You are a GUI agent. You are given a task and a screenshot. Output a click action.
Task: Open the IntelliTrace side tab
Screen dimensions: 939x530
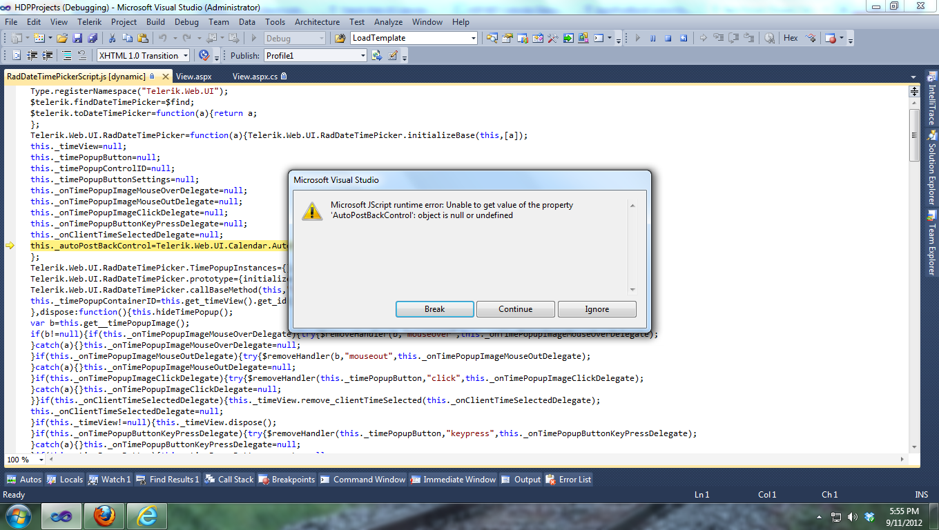(931, 98)
